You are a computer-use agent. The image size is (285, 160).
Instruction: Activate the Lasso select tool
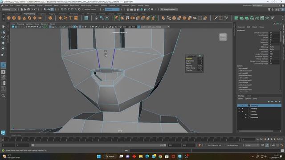pyautogui.click(x=3, y=32)
